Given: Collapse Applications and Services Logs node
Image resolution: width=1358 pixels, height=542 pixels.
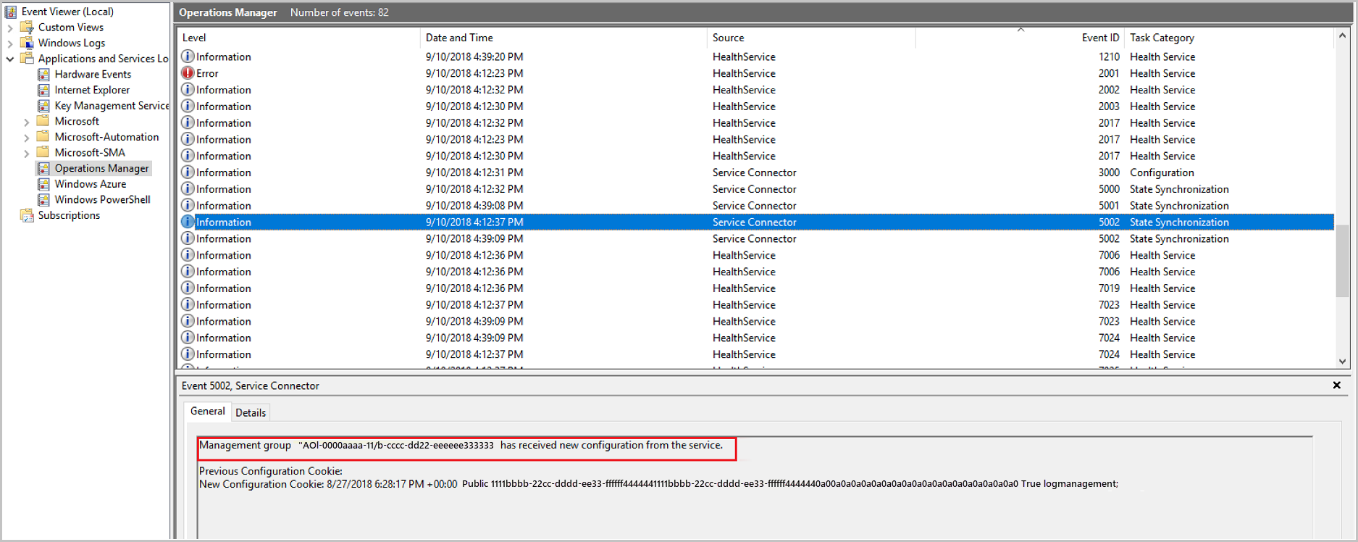Looking at the screenshot, I should [10, 59].
